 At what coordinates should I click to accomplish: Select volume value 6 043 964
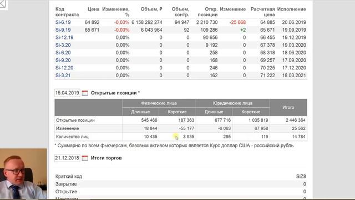pyautogui.click(x=151, y=30)
